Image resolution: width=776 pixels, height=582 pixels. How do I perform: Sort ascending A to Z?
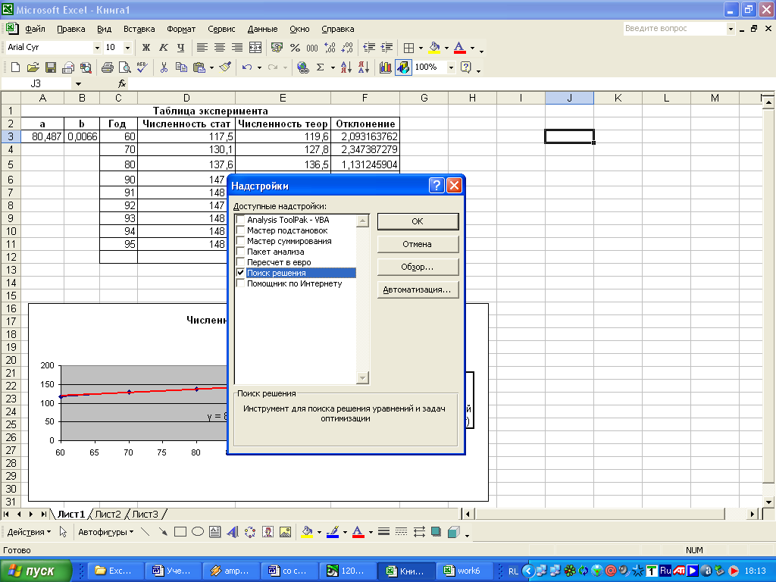coord(346,67)
